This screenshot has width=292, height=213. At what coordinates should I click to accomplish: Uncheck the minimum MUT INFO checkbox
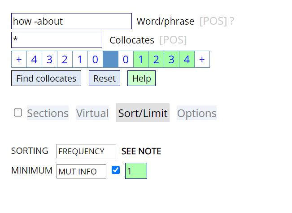pos(116,170)
